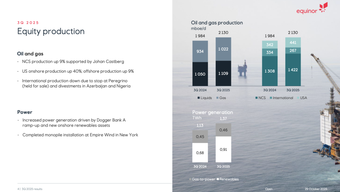
Task: Click the Gas legend color square
Action: coord(217,98)
